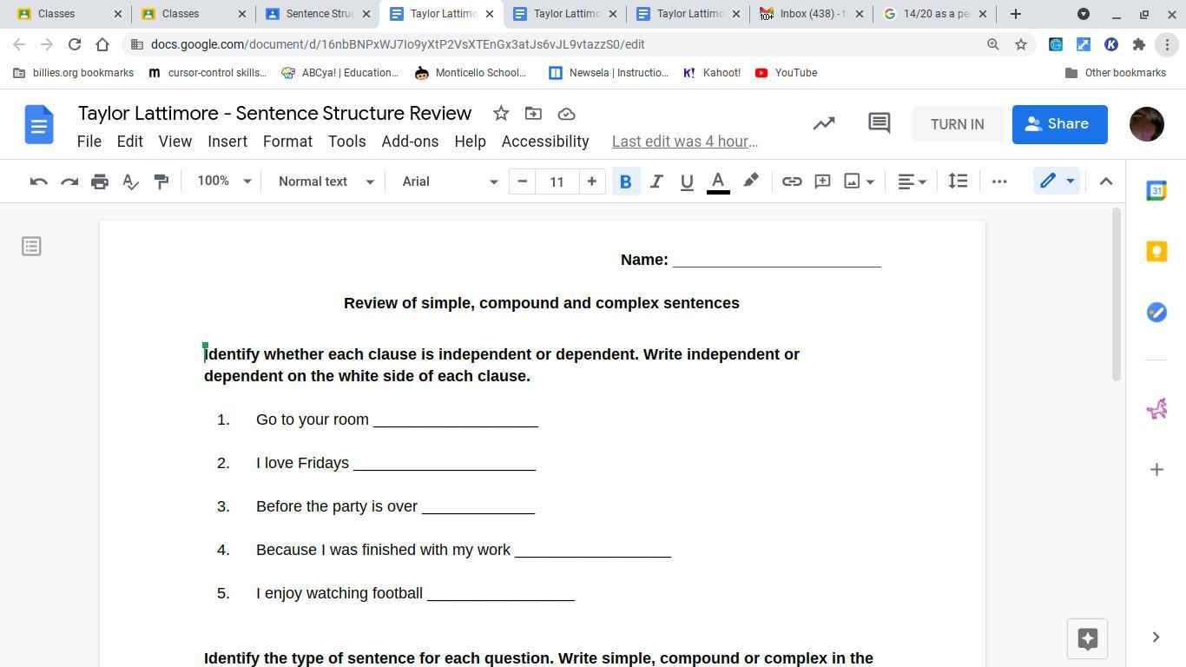
Task: Open Google Keep side panel
Action: click(1156, 252)
